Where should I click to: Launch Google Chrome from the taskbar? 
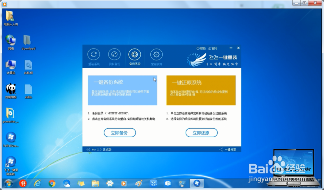coord(52,183)
